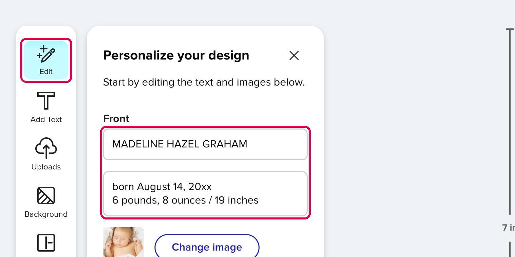This screenshot has width=515, height=257.
Task: Click the Start by editing instruction text
Action: click(204, 82)
